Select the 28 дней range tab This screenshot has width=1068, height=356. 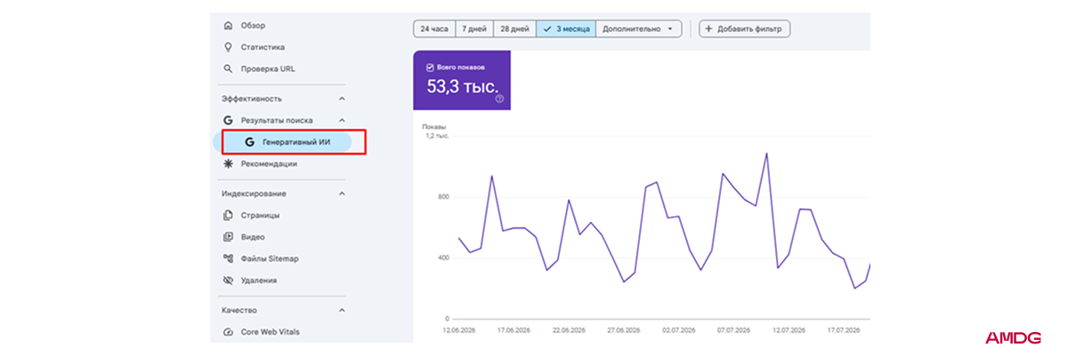point(514,28)
